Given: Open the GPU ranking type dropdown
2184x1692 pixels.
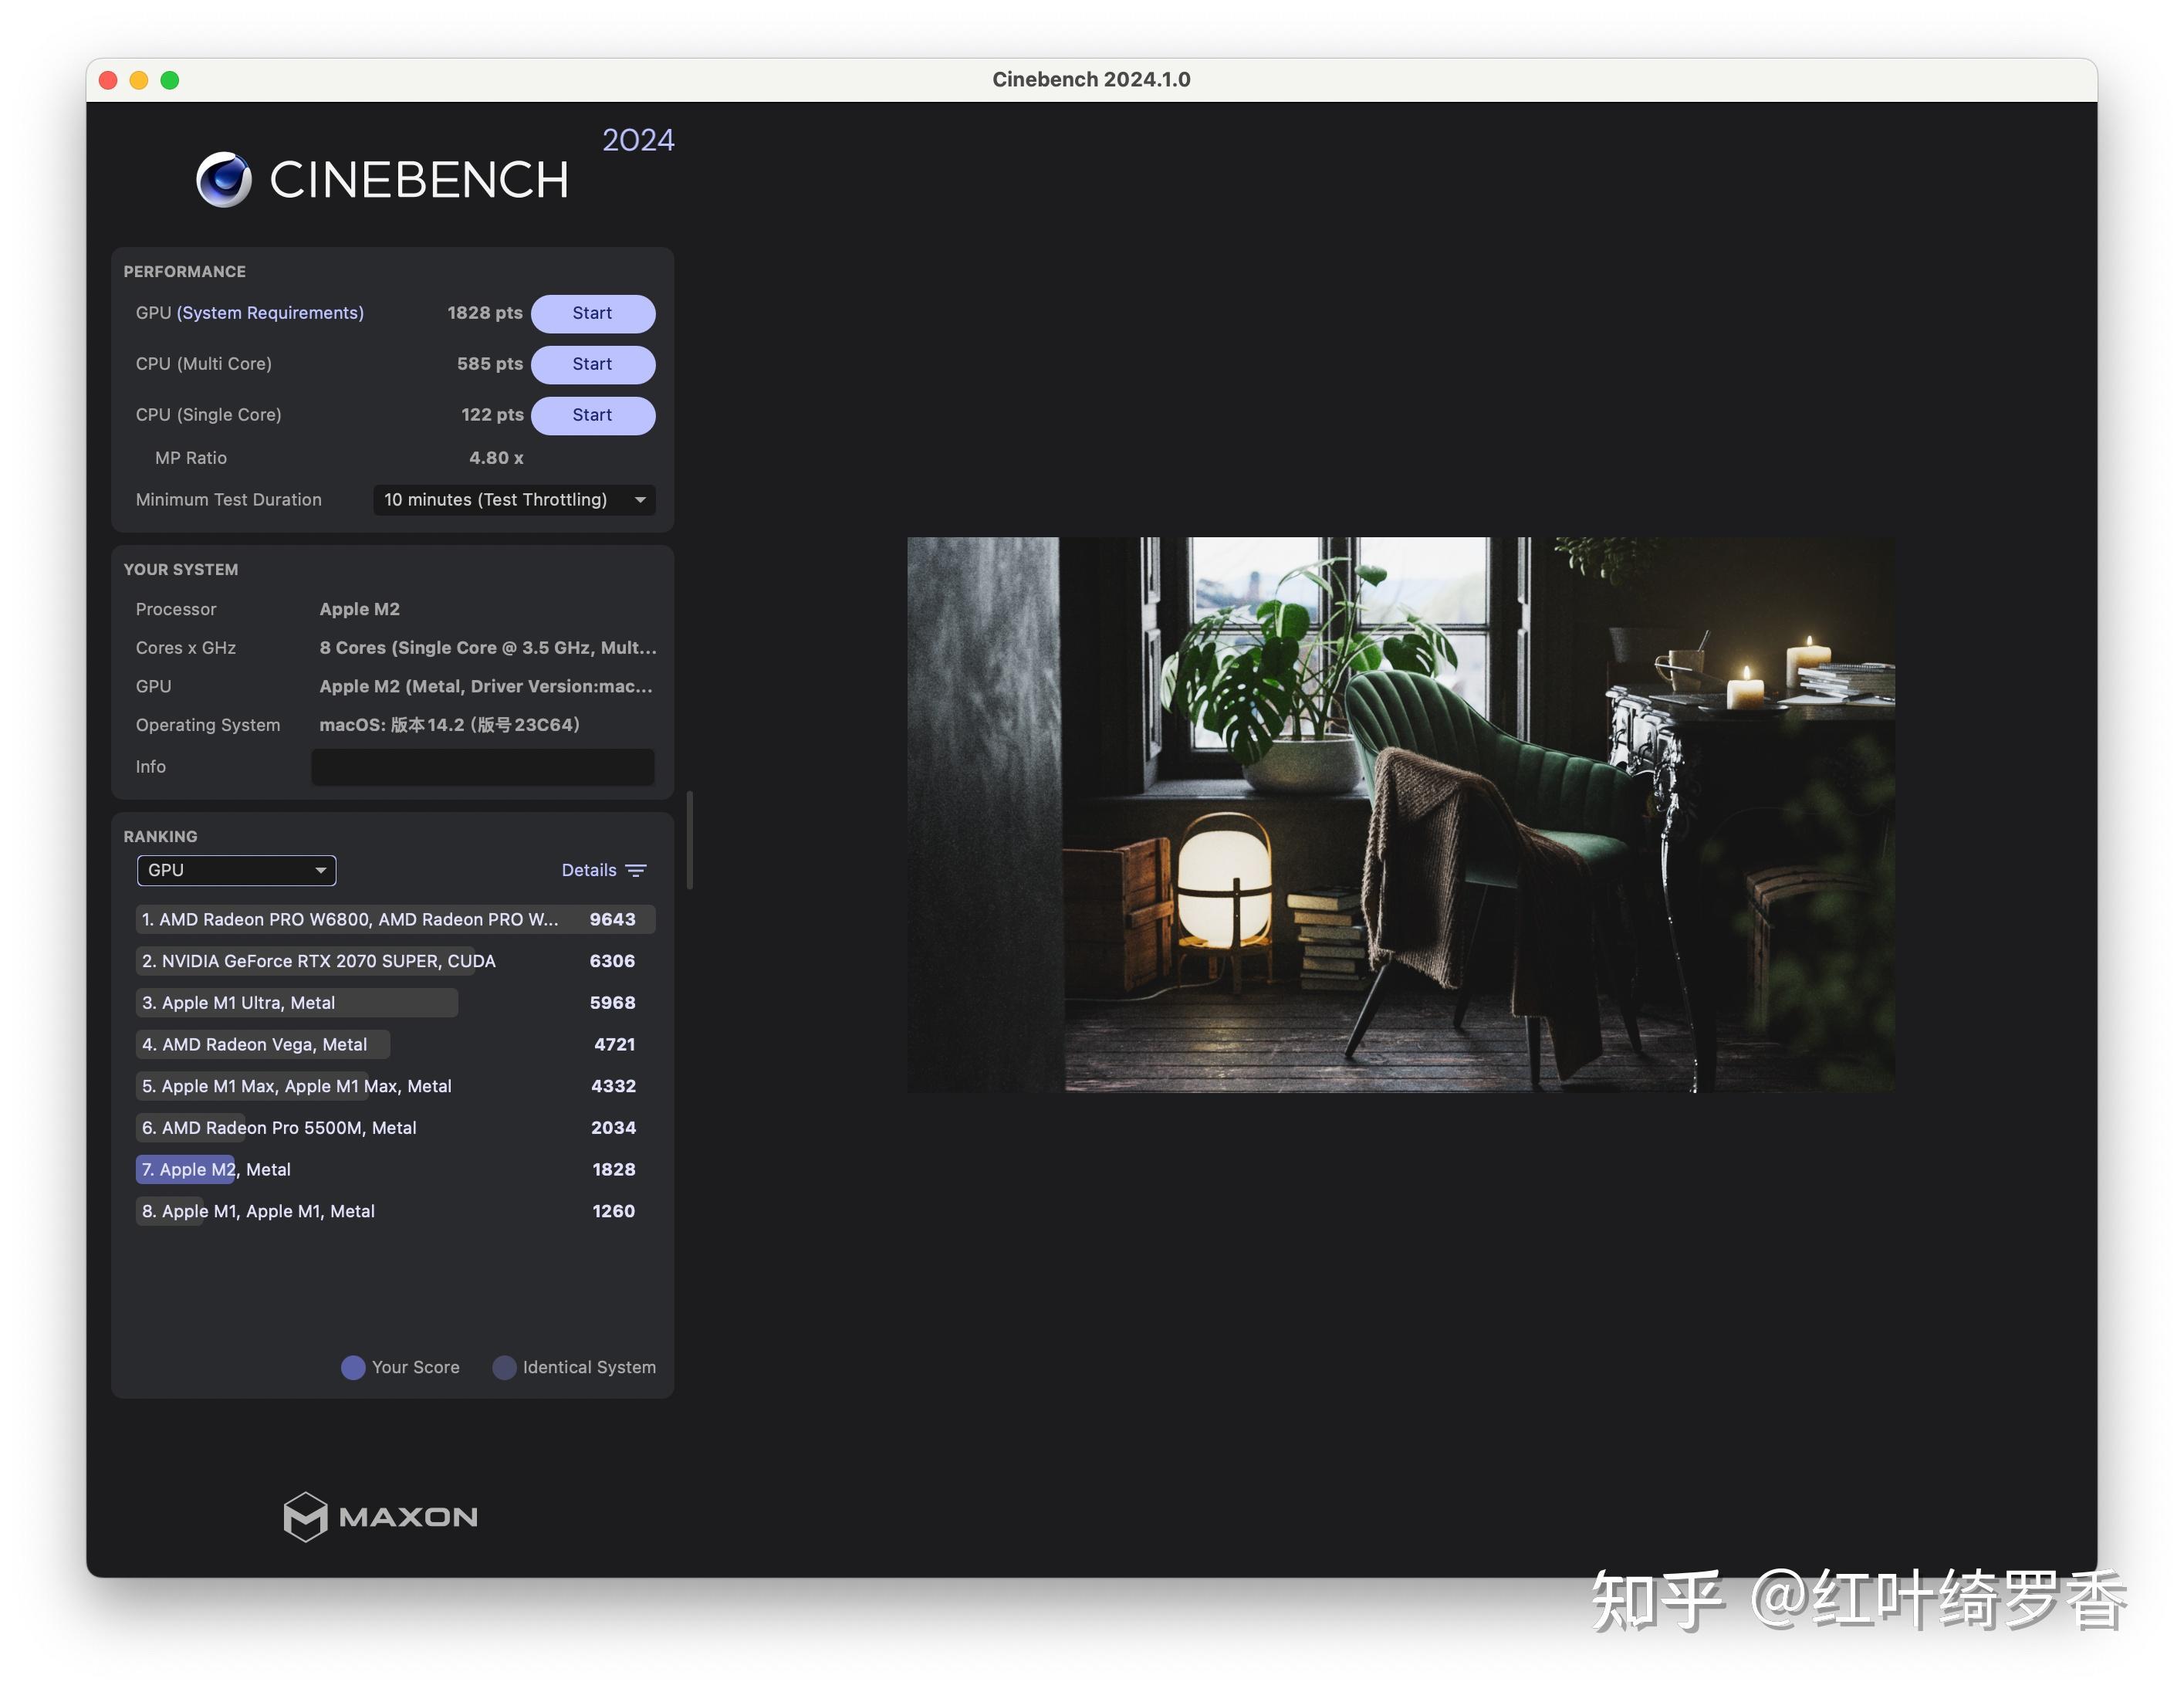Looking at the screenshot, I should pos(236,870).
